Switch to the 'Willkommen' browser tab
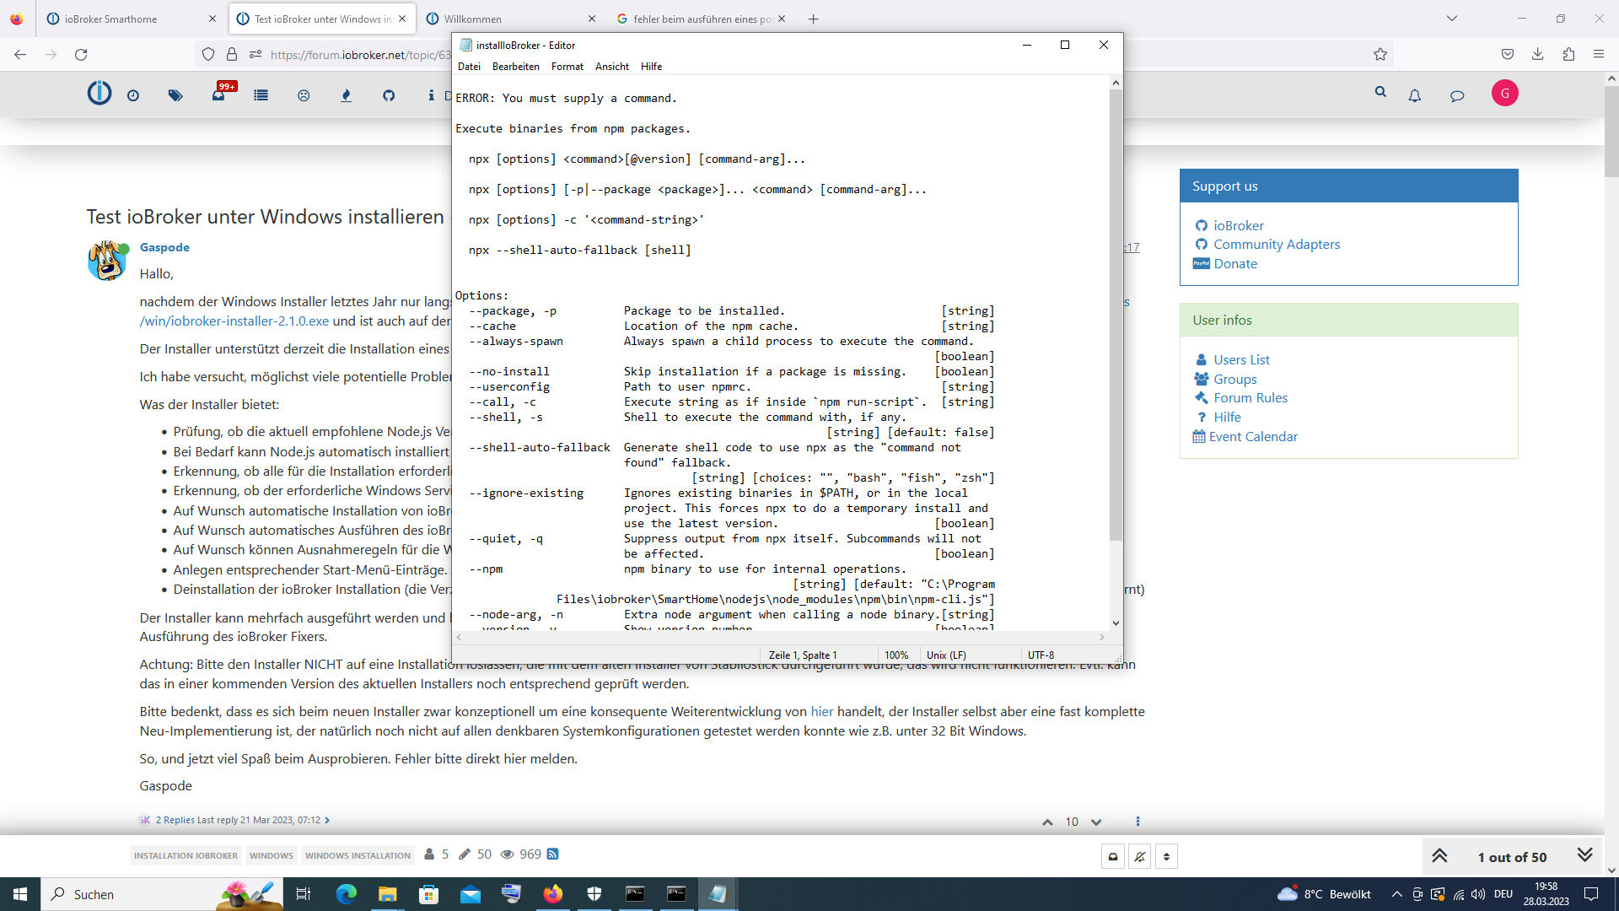The width and height of the screenshot is (1619, 911). coord(511,19)
